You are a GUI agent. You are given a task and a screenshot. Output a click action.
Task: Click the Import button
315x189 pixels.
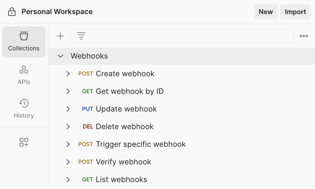(x=295, y=12)
